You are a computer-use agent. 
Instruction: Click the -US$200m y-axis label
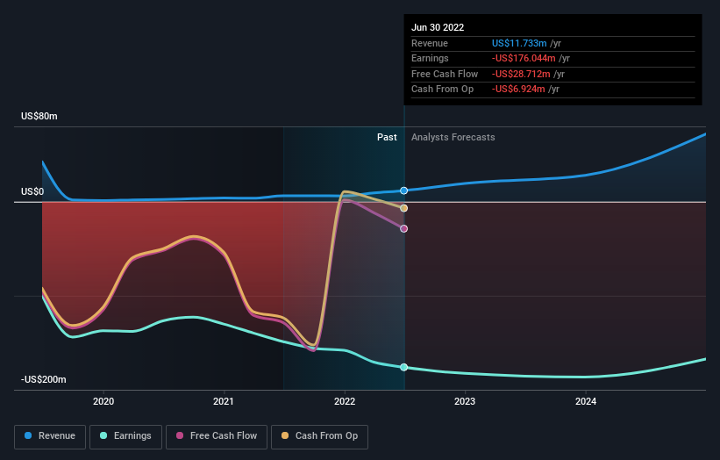pos(44,379)
